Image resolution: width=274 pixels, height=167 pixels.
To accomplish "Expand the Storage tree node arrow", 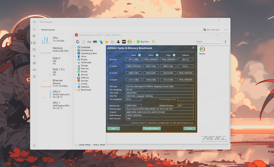I will [76, 66].
